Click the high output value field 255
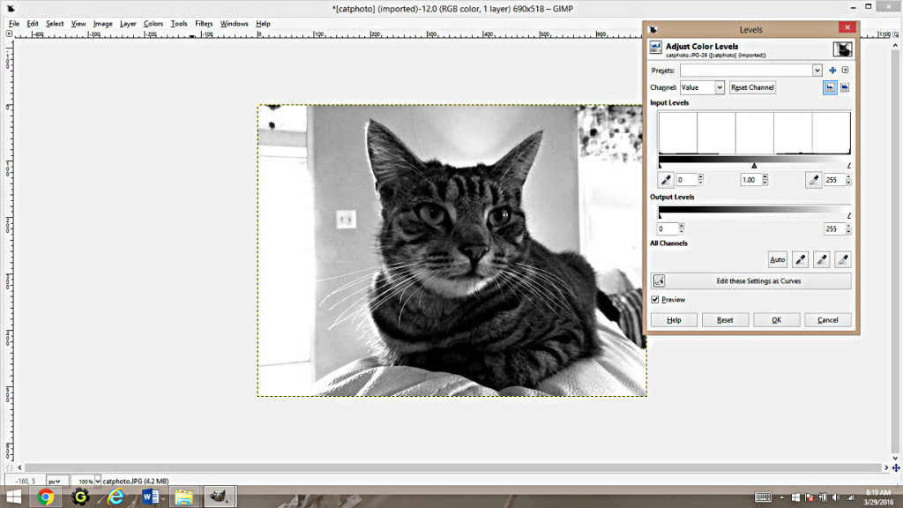 834,228
